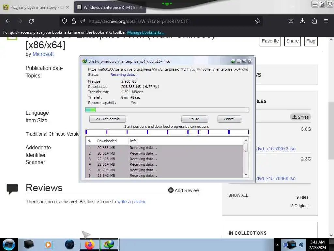Select connection row 1 with 29.655 MB
Image resolution: width=334 pixels, height=251 pixels.
[164, 148]
